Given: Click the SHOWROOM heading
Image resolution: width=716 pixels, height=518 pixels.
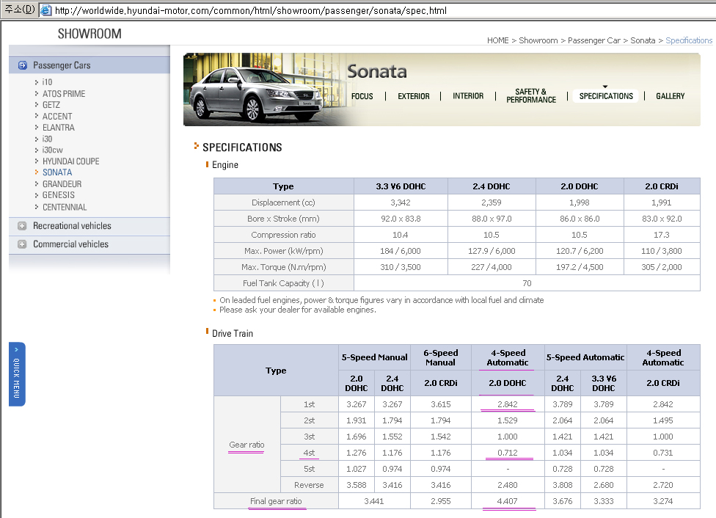Looking at the screenshot, I should pyautogui.click(x=89, y=34).
